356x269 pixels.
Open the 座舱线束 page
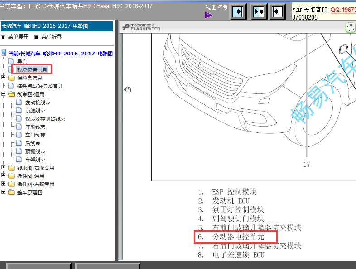click(x=35, y=127)
